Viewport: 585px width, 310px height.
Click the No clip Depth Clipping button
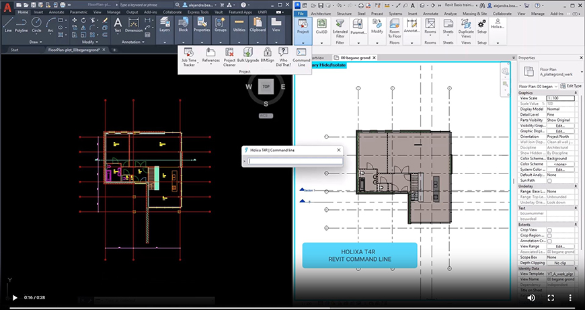pyautogui.click(x=560, y=263)
